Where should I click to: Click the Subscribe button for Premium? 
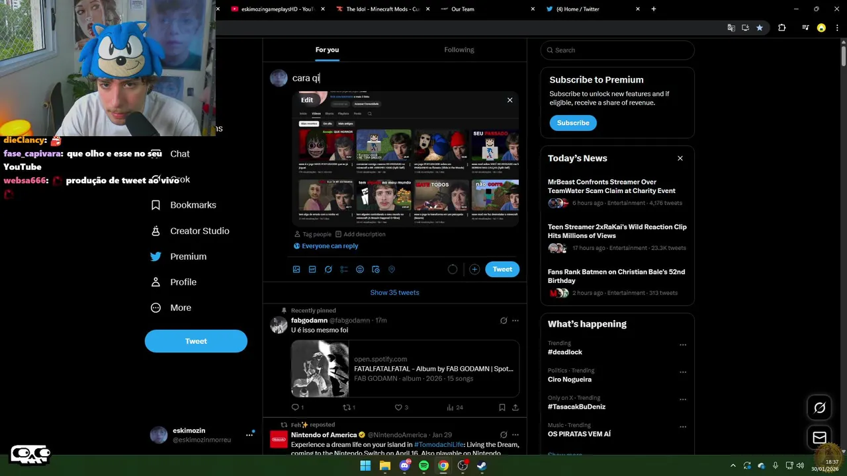[x=573, y=123]
